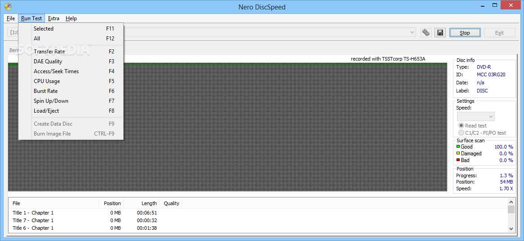
Task: Click the 00:00:32 length value
Action: pos(147,220)
